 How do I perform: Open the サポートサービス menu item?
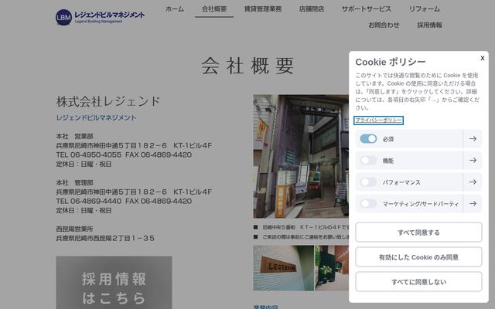tap(366, 8)
